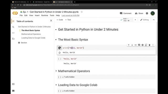Click the Comment button
168x94 pixels.
tap(125, 13)
